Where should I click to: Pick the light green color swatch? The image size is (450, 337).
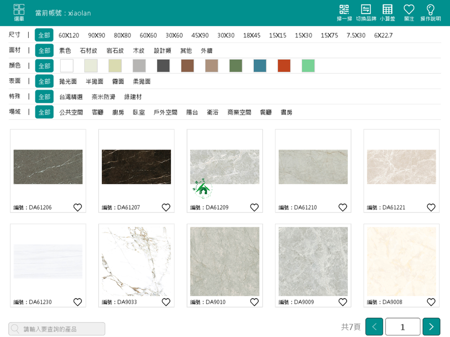coord(308,66)
